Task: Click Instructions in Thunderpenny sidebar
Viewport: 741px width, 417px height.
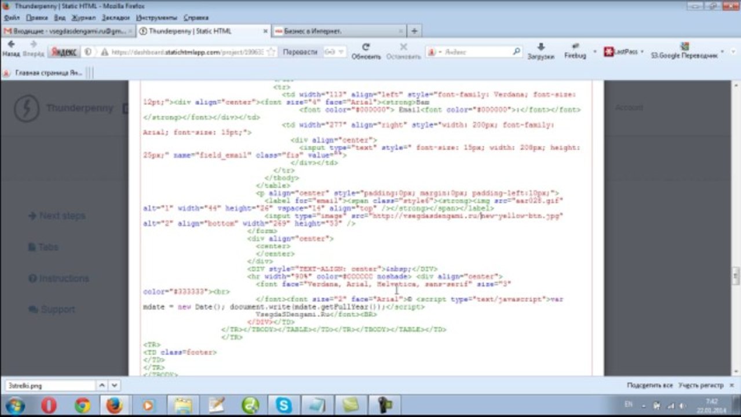Action: [x=59, y=278]
